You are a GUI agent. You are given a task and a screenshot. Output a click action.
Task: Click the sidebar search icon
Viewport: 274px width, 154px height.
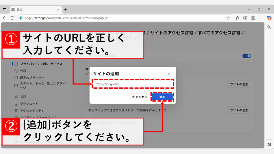pyautogui.click(x=269, y=27)
